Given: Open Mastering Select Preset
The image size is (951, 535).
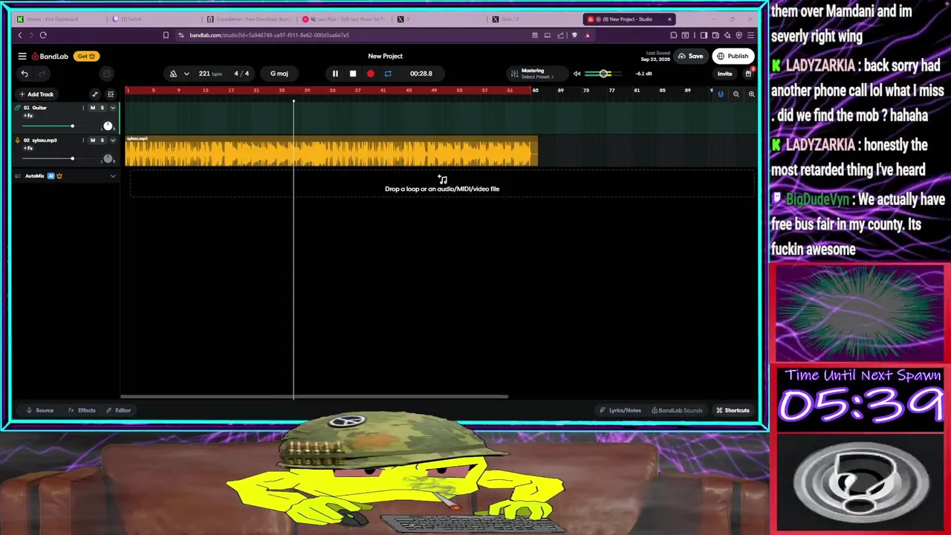Looking at the screenshot, I should pyautogui.click(x=536, y=77).
